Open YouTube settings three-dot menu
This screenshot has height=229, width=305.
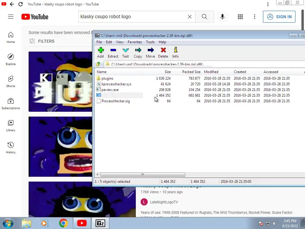pos(254,17)
